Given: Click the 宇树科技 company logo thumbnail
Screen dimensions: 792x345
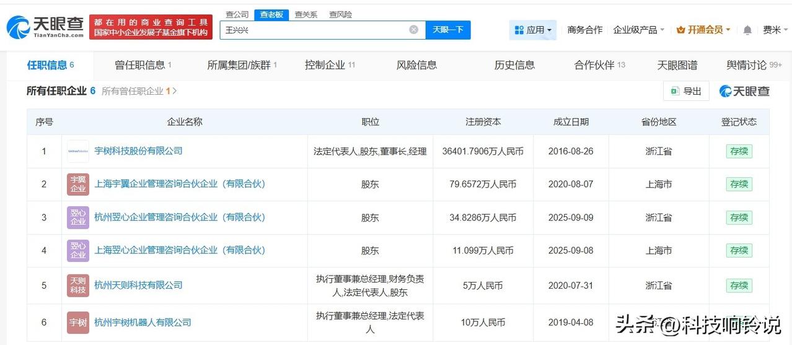Looking at the screenshot, I should coord(78,151).
